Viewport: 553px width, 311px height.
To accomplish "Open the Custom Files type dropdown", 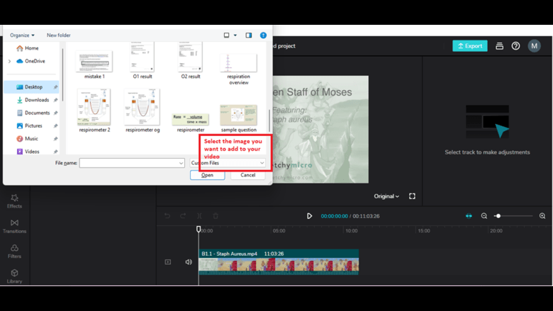I will 228,163.
